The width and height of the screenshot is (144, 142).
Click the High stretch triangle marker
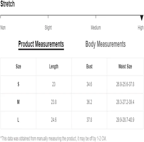tap(142, 18)
